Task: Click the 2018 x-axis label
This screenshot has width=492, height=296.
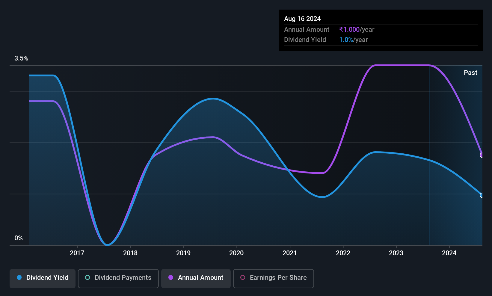Action: [x=130, y=253]
